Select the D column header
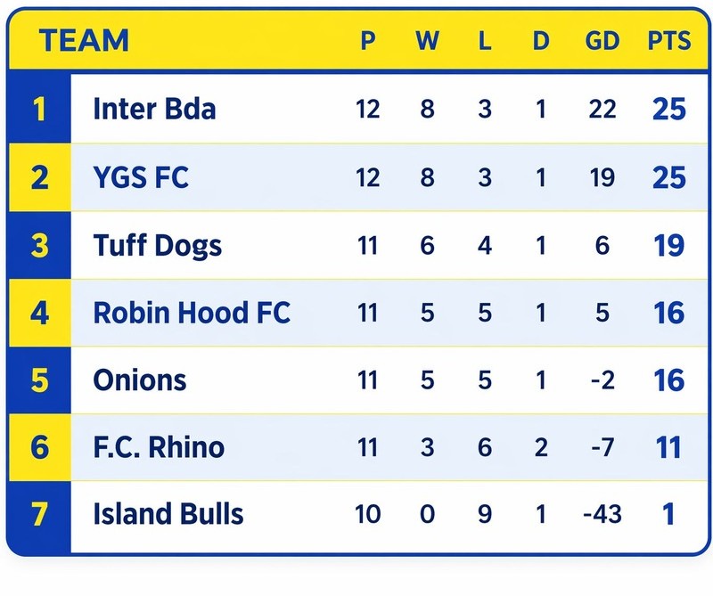Image resolution: width=713 pixels, height=596 pixels. pos(541,42)
